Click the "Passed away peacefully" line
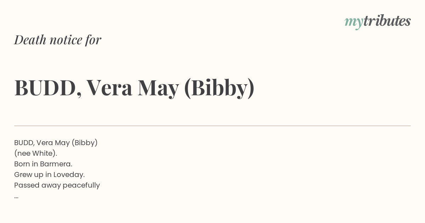The width and height of the screenshot is (425, 223). 57,185
